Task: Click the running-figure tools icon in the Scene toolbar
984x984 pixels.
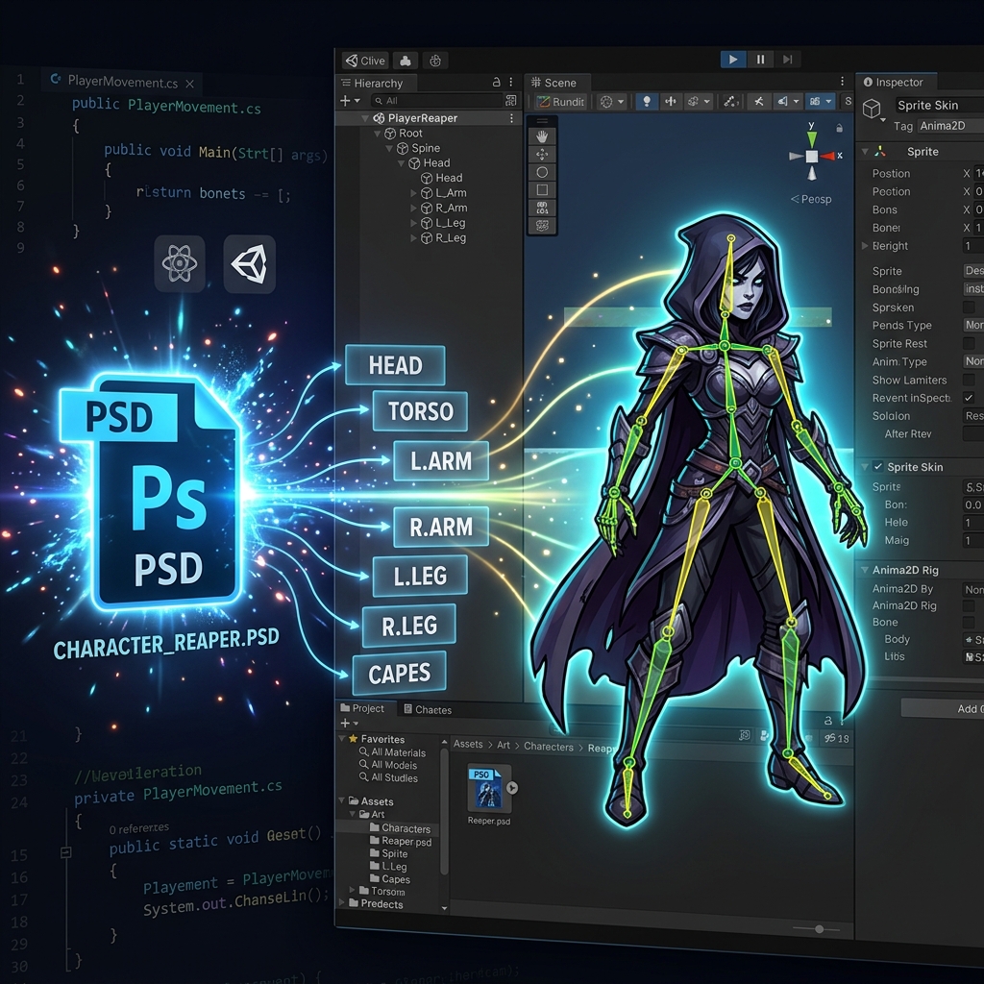Action: point(759,101)
